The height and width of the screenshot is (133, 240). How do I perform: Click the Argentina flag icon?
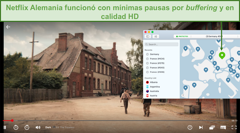point(147,87)
